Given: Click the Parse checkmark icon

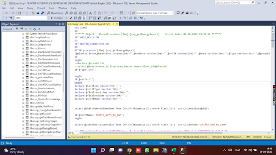Looking at the screenshot, I should 71,18.
